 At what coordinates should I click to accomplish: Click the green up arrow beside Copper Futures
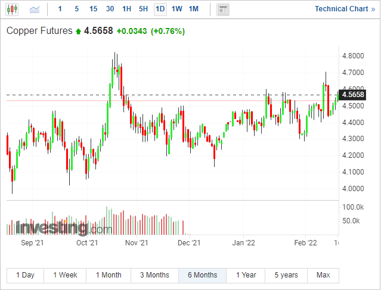pos(78,32)
